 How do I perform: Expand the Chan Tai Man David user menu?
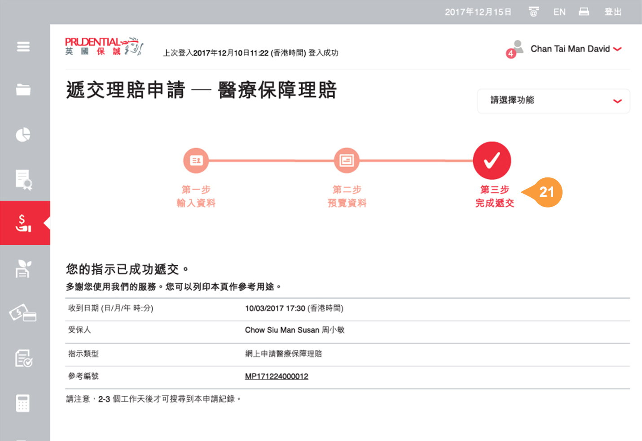576,49
